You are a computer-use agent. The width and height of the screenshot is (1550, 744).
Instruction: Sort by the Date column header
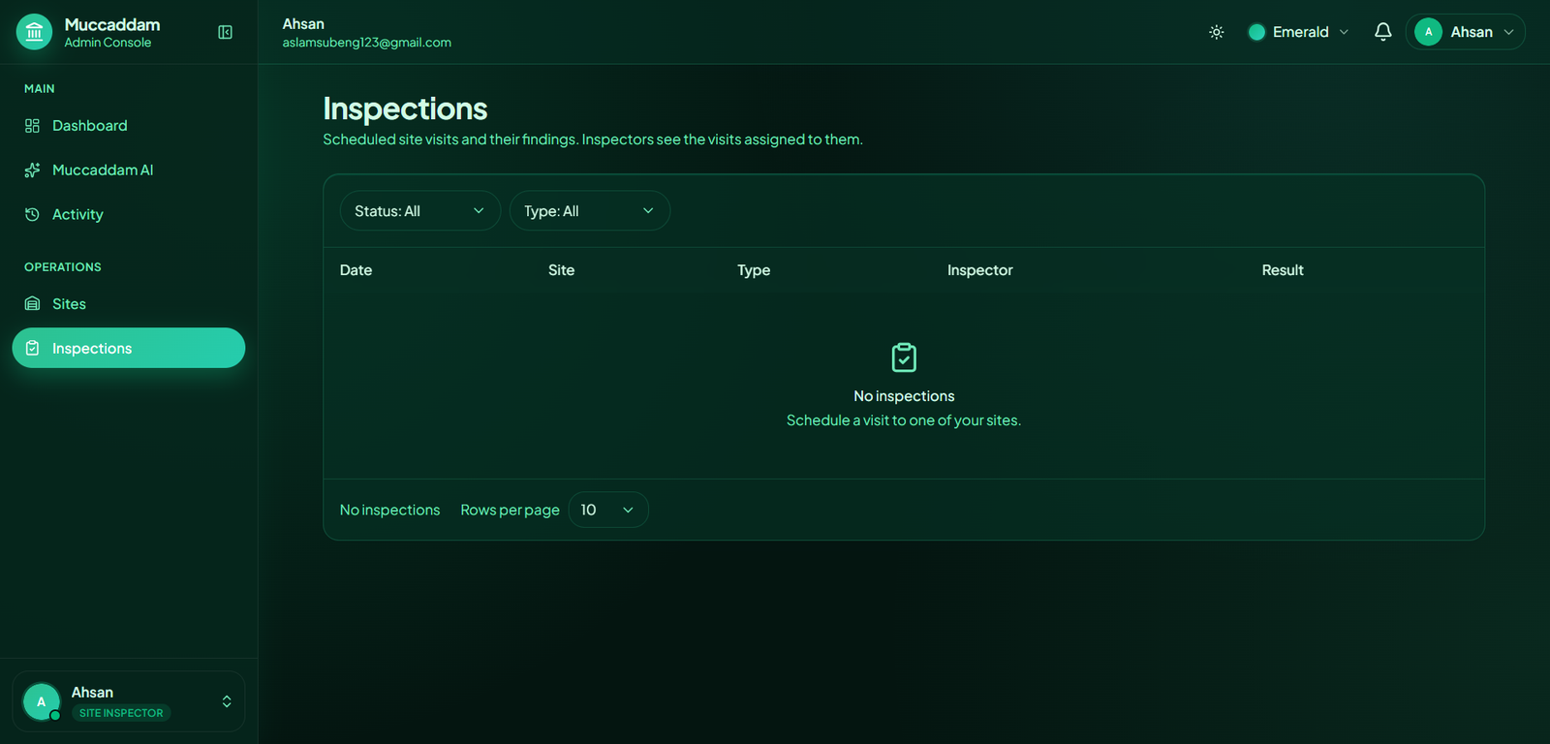click(356, 270)
